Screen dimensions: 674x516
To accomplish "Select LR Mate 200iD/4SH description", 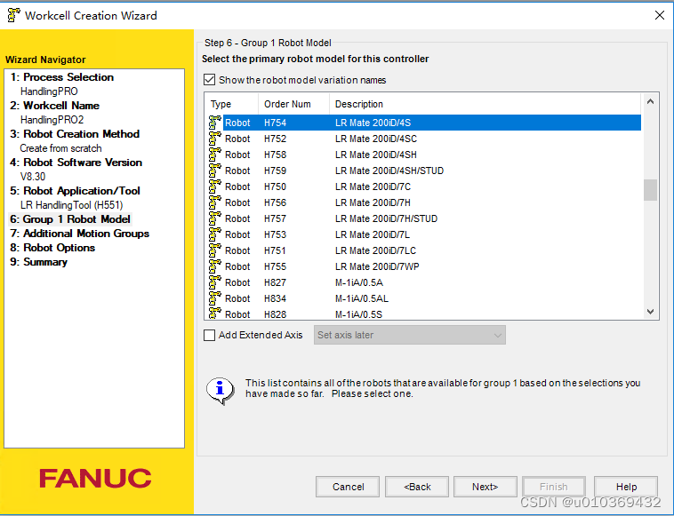I will point(376,155).
